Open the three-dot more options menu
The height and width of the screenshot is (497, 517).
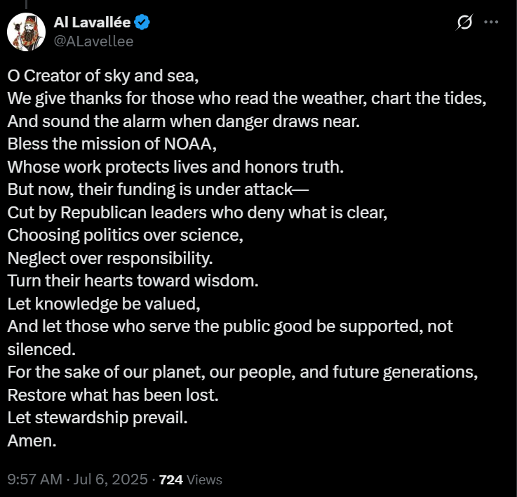(491, 22)
